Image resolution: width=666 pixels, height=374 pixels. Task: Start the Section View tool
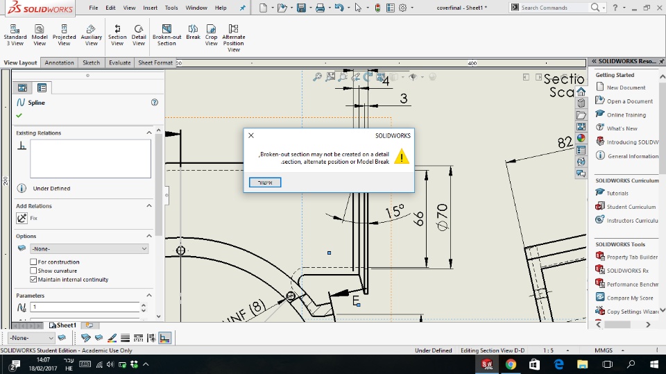117,35
